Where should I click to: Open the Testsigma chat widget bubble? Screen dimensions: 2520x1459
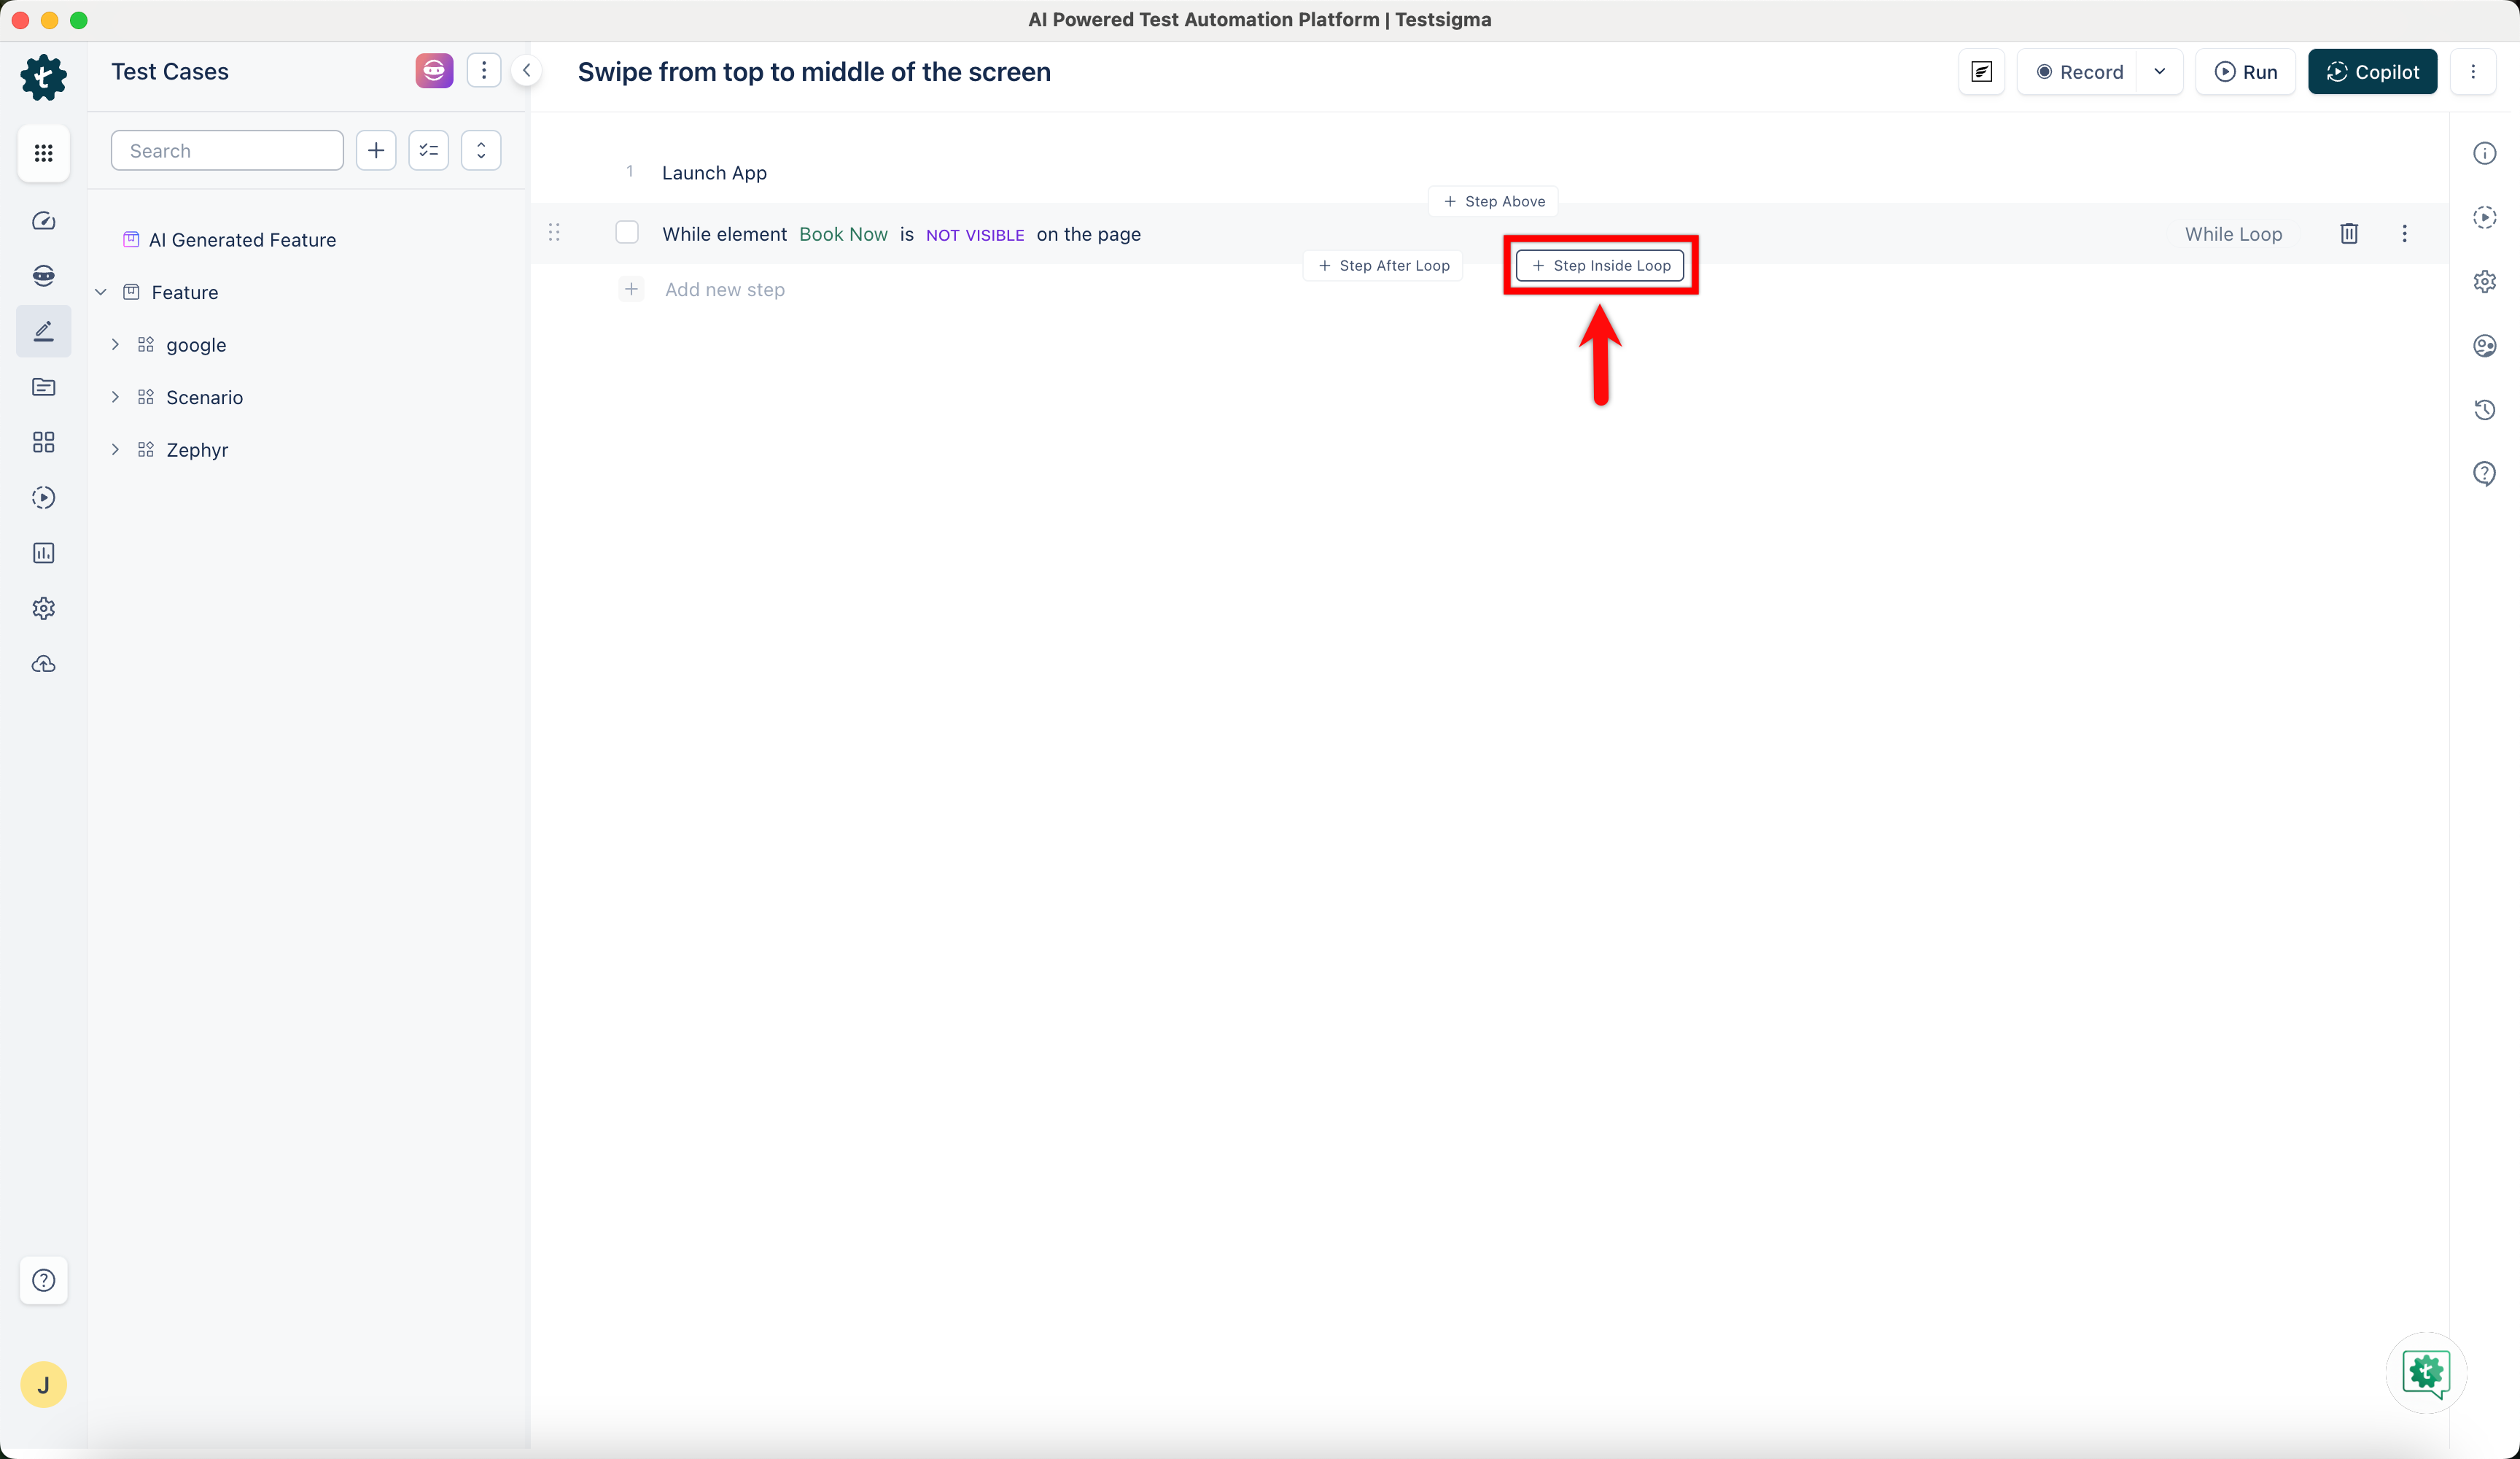pyautogui.click(x=2426, y=1373)
